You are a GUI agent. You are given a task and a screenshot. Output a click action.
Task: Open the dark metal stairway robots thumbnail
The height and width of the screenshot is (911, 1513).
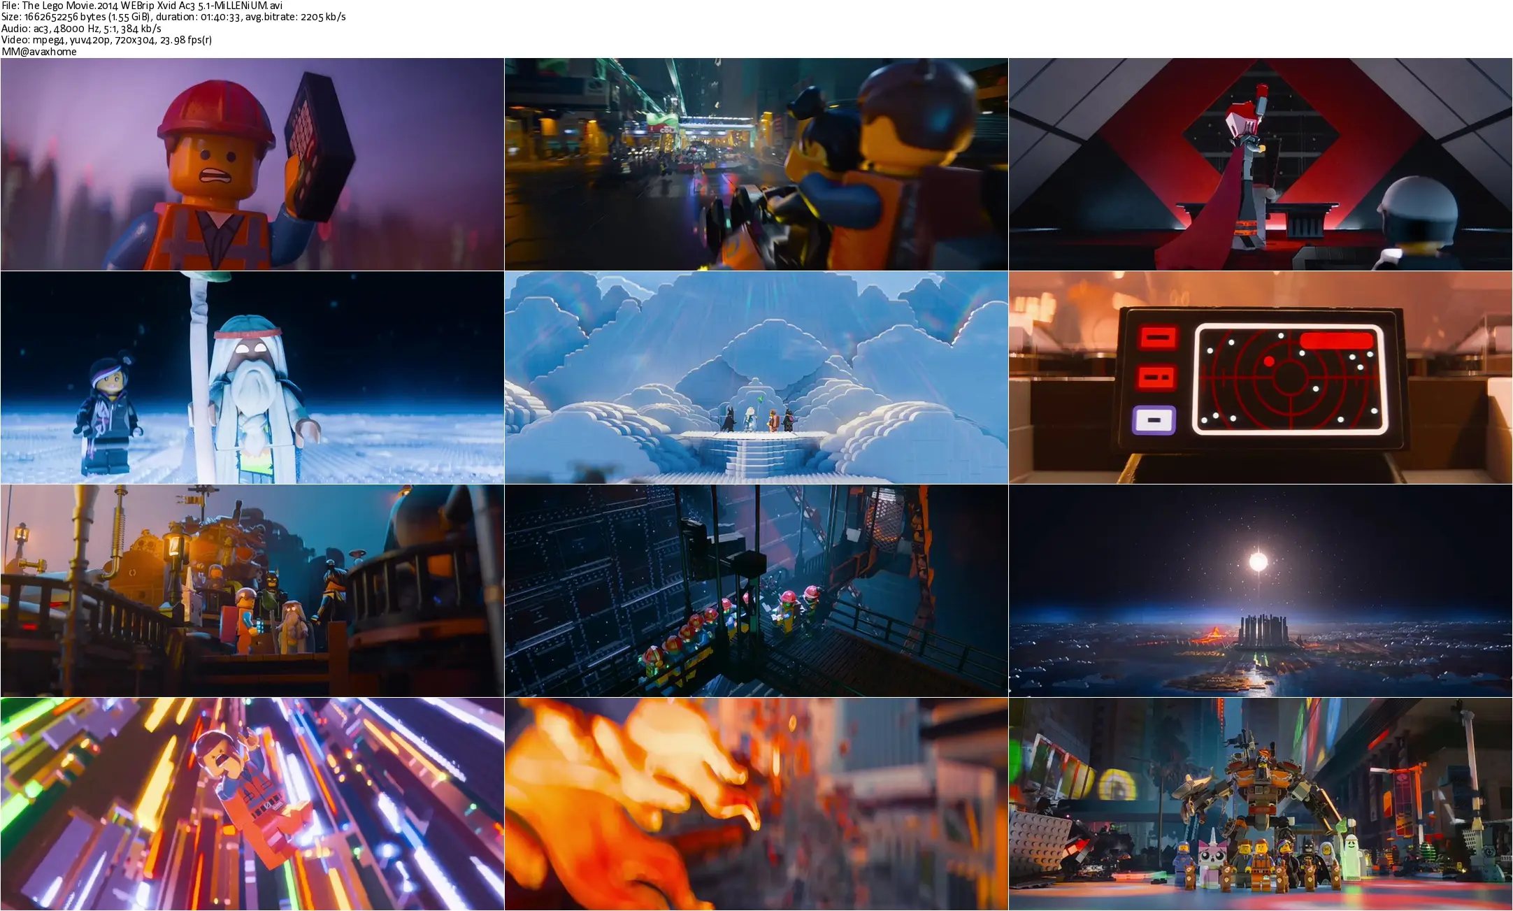click(756, 591)
